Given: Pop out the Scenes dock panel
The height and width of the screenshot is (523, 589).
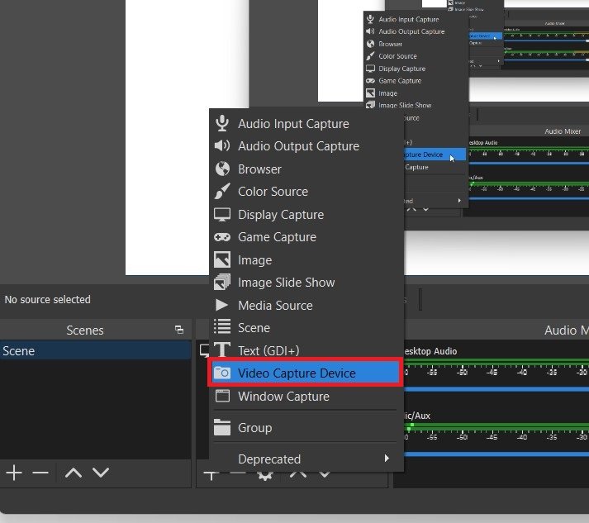Looking at the screenshot, I should 179,330.
